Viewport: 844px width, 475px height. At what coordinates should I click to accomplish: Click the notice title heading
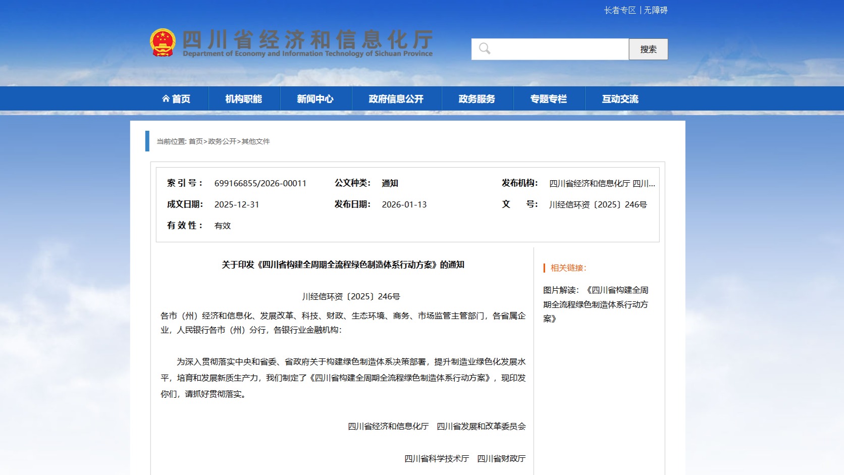(x=343, y=265)
